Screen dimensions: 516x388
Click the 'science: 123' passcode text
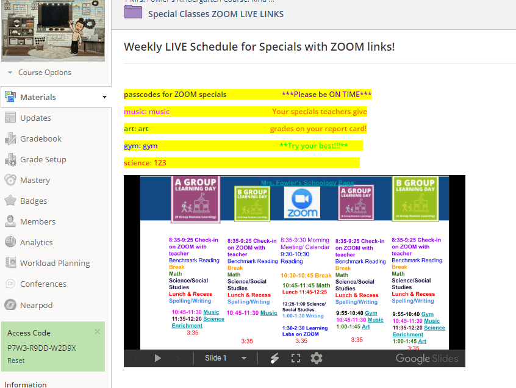click(x=145, y=162)
